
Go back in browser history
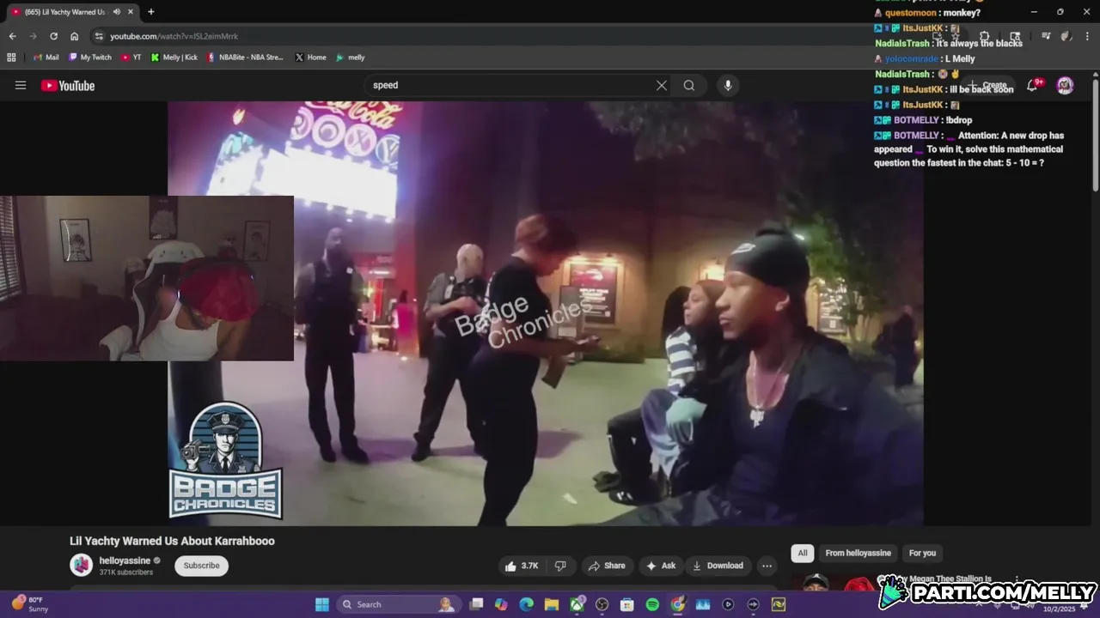pyautogui.click(x=12, y=36)
